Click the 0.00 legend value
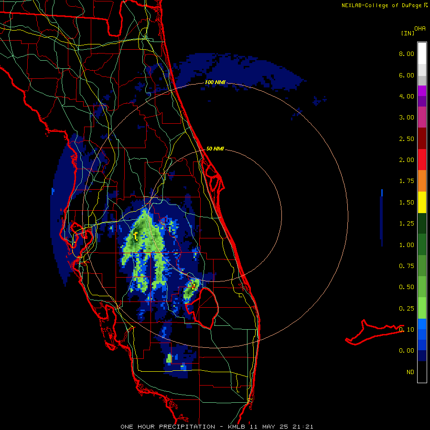430x430 pixels. tap(407, 351)
